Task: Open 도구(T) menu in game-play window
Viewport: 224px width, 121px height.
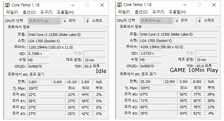Action: tap(158, 12)
